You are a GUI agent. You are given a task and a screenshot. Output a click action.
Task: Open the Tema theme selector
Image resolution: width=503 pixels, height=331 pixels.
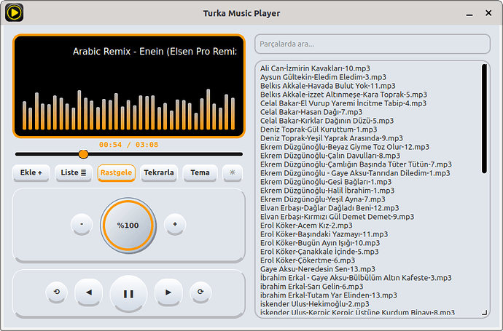[200, 173]
